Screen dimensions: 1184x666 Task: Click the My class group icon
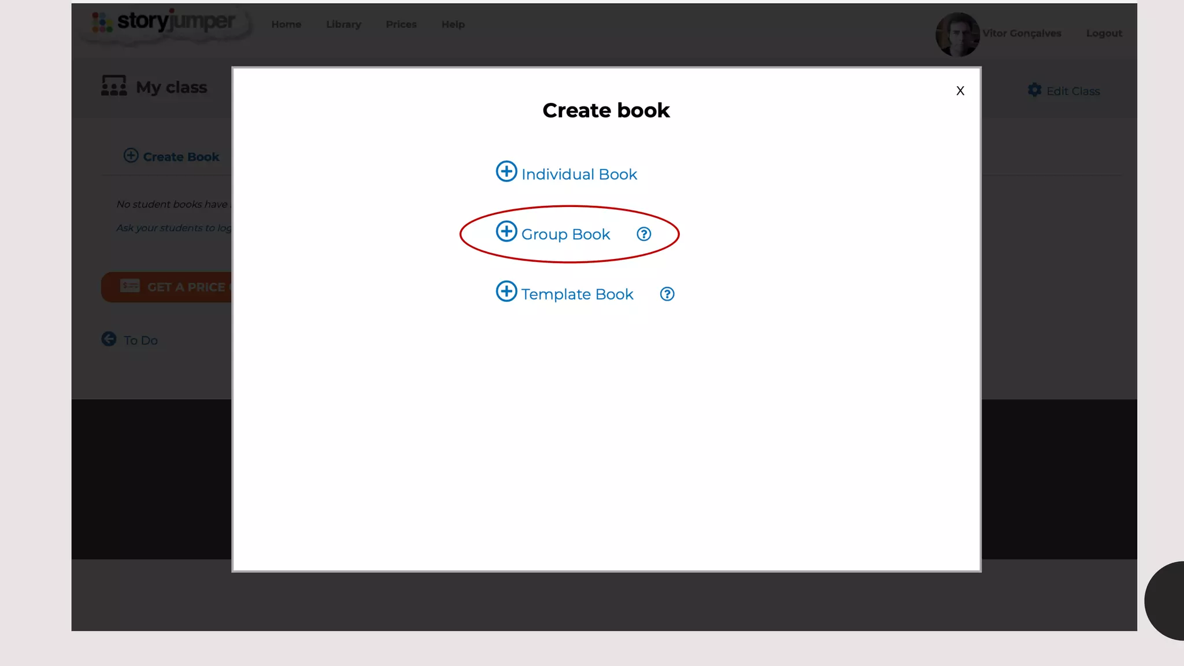pos(114,86)
